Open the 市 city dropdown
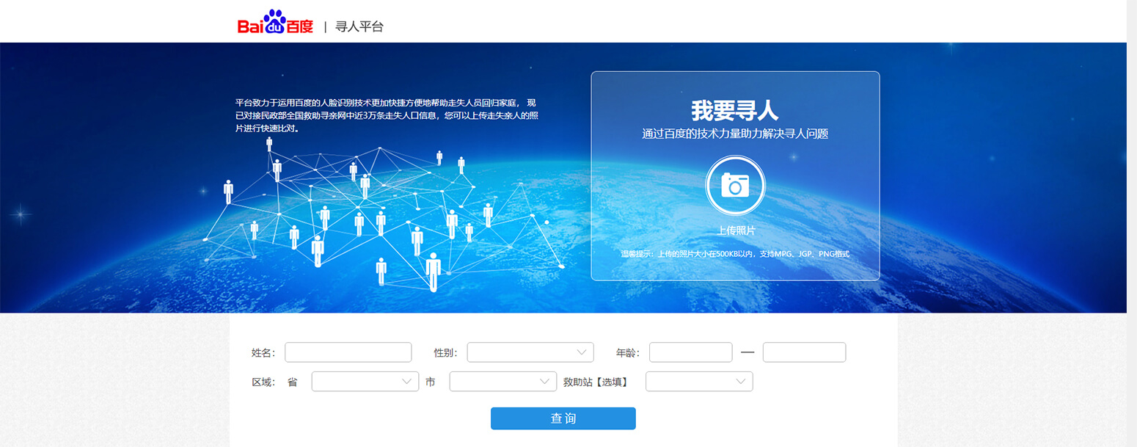This screenshot has height=447, width=1137. pyautogui.click(x=502, y=381)
